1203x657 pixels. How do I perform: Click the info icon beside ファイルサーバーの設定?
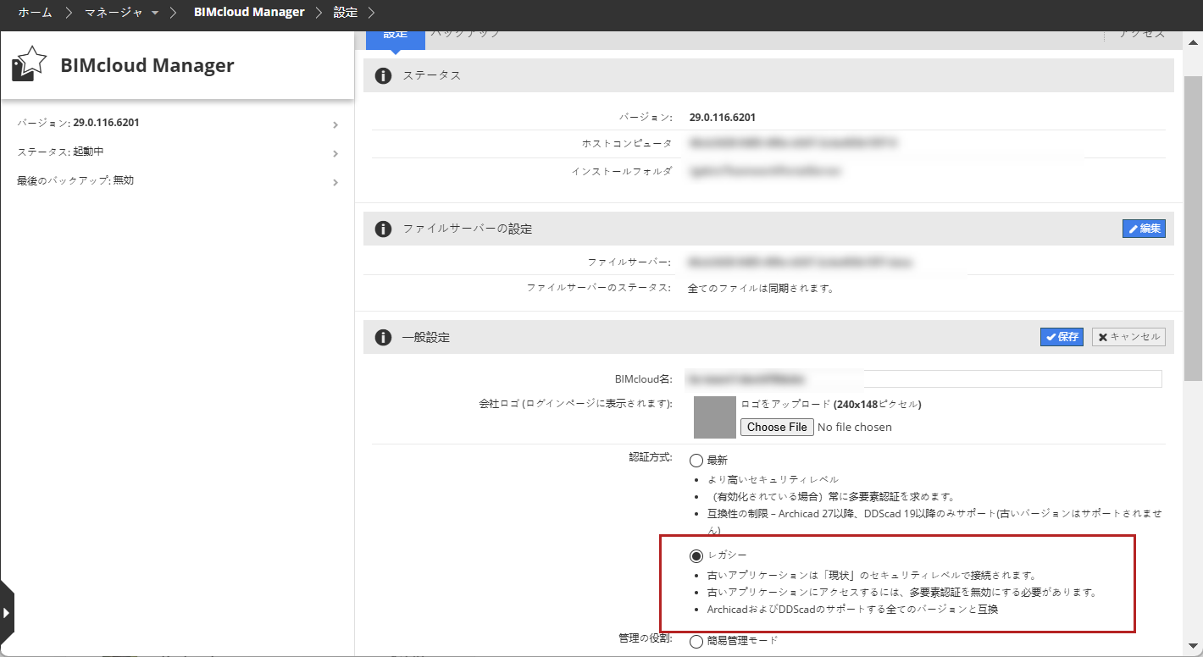[x=383, y=229]
